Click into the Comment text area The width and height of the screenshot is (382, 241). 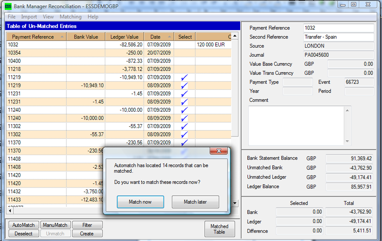(296, 125)
